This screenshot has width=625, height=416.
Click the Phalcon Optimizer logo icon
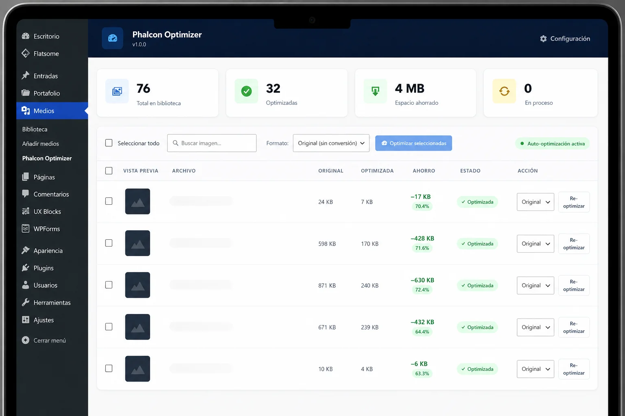[x=113, y=38]
